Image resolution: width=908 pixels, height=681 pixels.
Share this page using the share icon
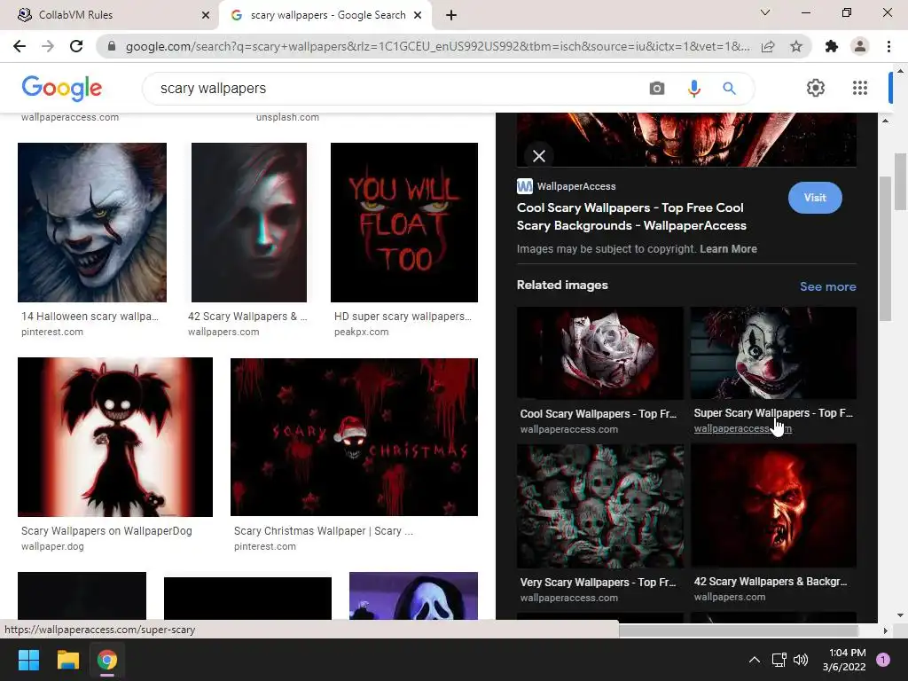[768, 46]
